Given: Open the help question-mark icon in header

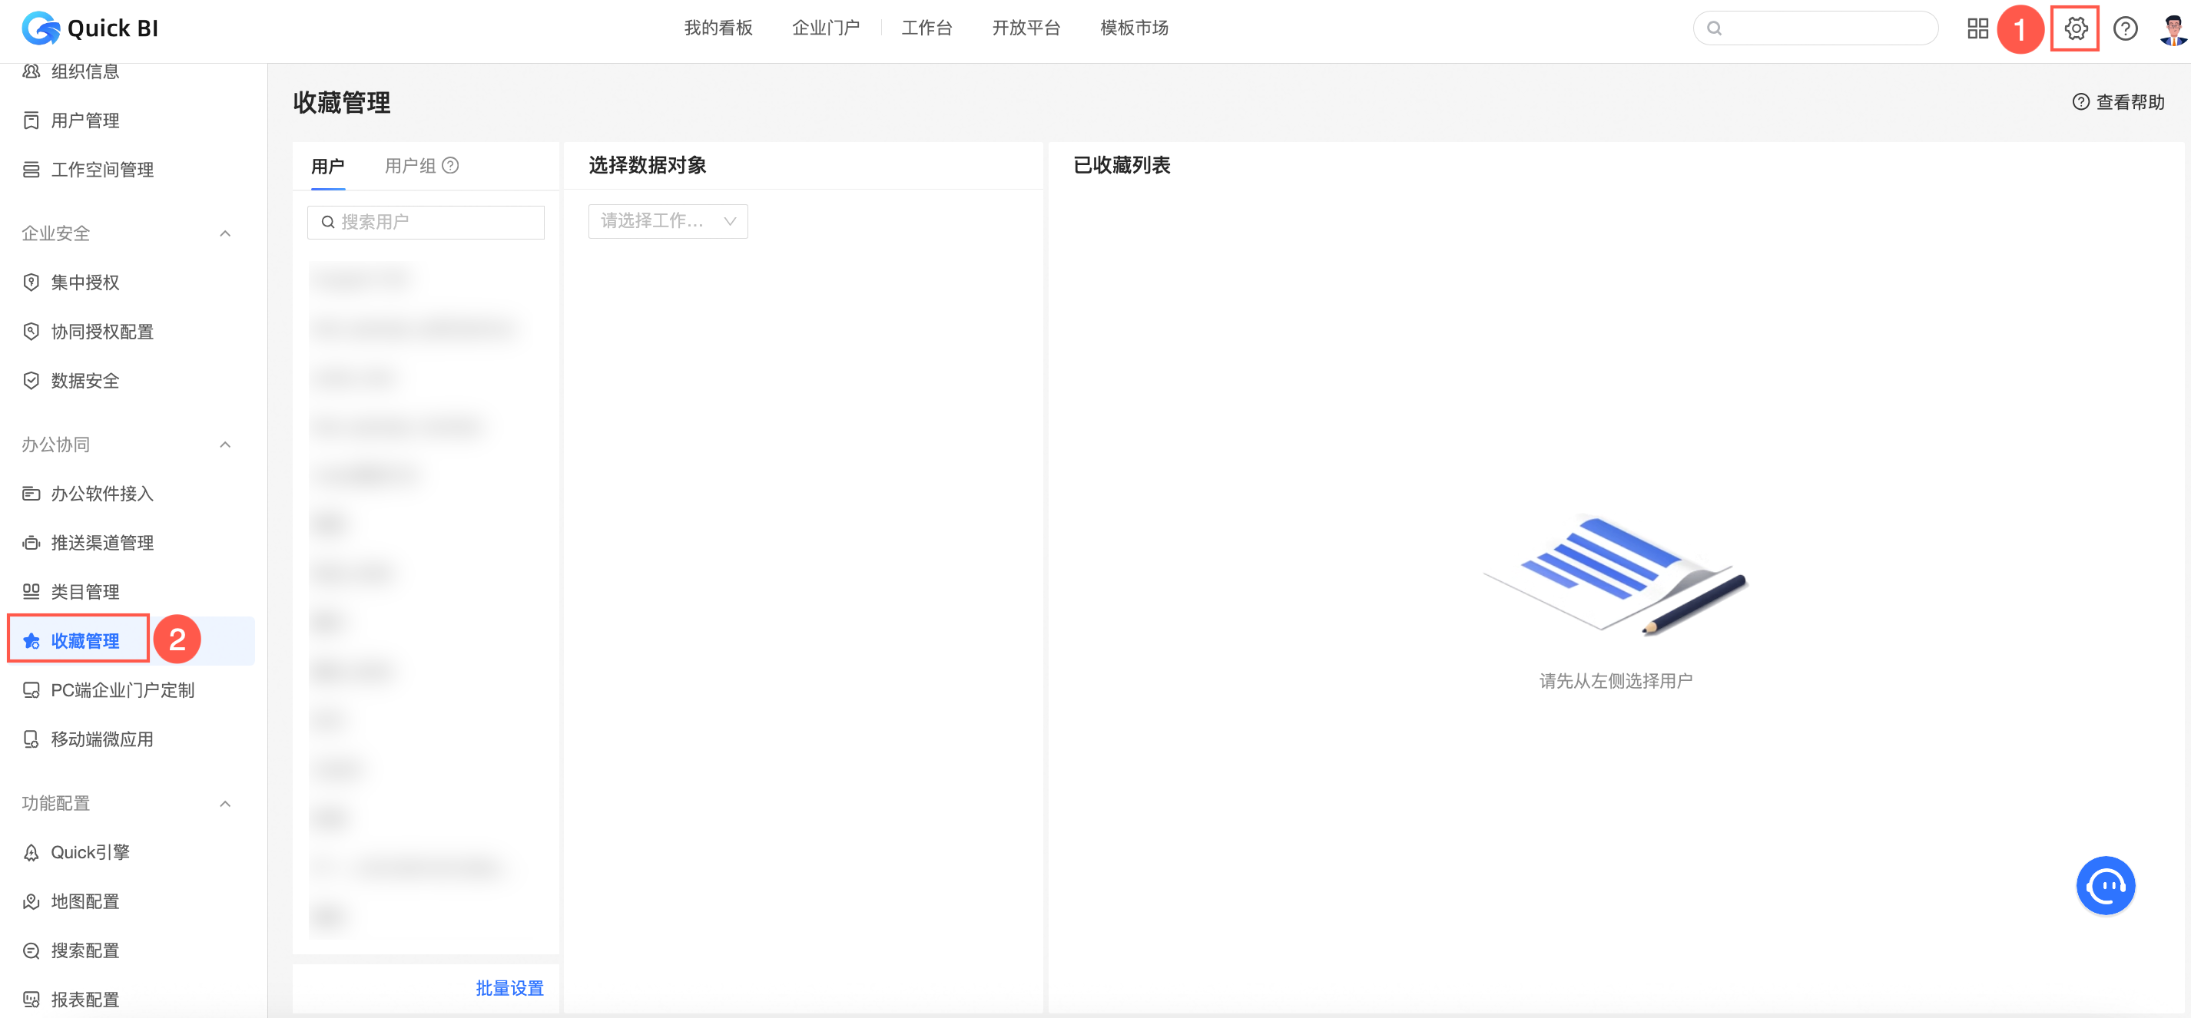Looking at the screenshot, I should [2125, 28].
